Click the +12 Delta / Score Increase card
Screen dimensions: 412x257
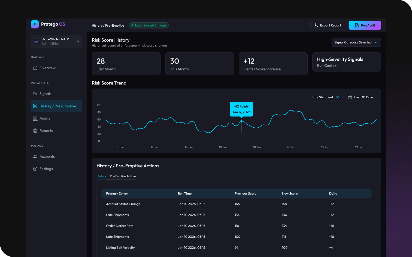tap(273, 64)
